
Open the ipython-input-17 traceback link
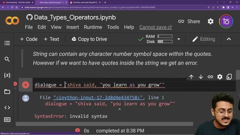coord(98,97)
